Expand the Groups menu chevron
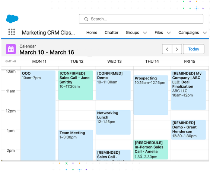Image resolution: width=210 pixels, height=173 pixels. coord(145,33)
